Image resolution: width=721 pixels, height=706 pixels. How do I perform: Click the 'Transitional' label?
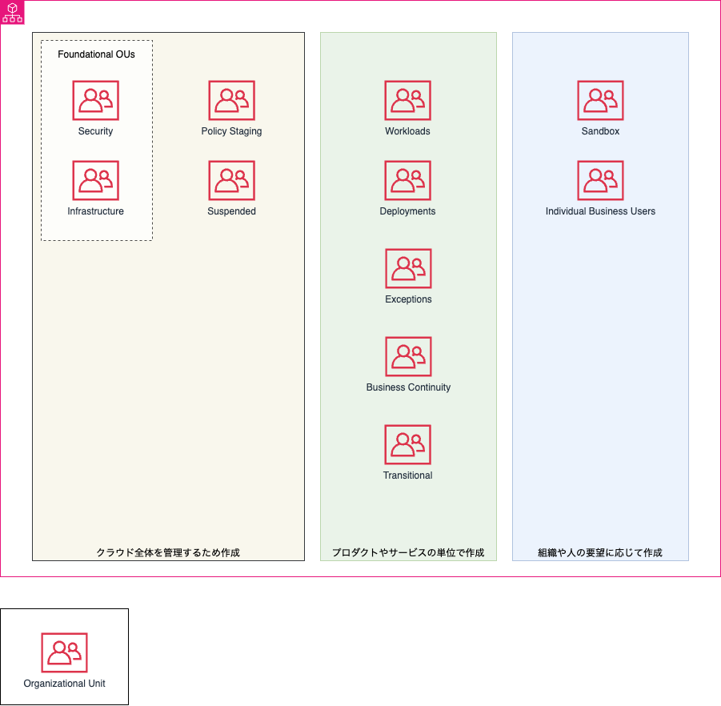pos(408,475)
